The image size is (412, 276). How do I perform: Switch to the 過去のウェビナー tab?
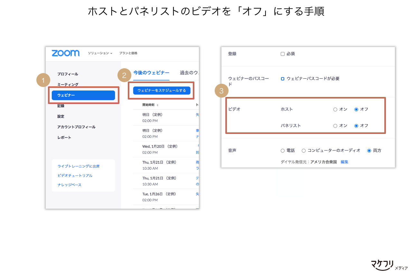pyautogui.click(x=189, y=73)
